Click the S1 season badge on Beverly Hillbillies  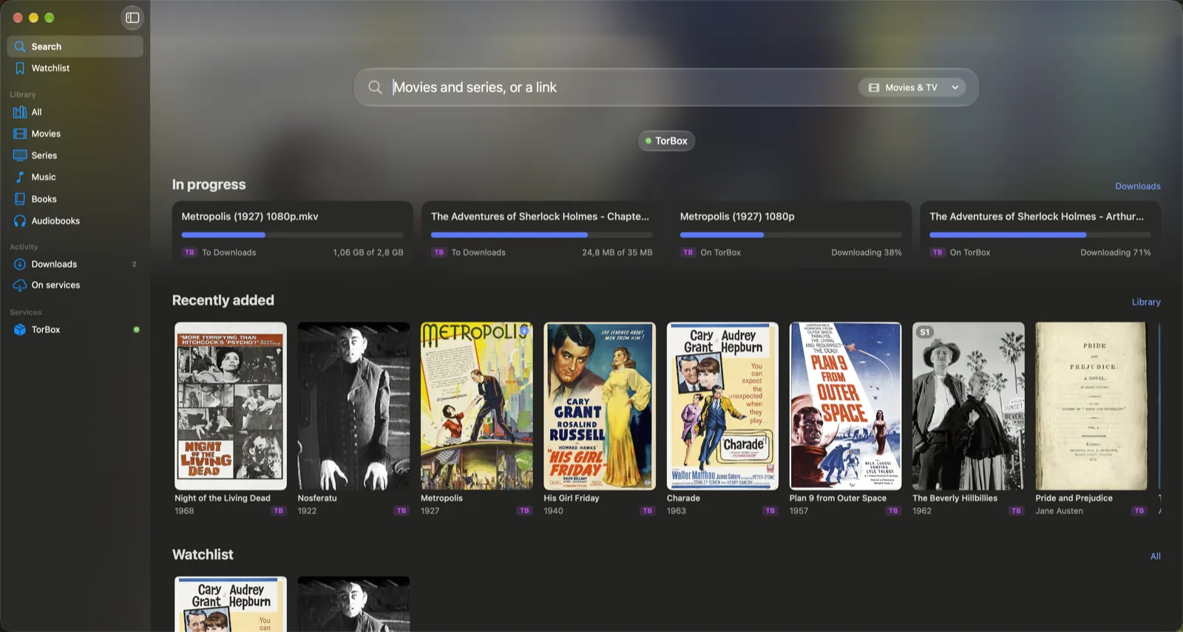(924, 333)
